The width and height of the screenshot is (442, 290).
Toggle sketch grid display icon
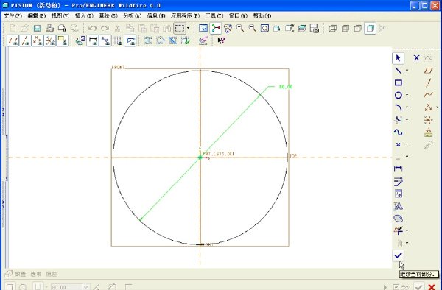(118, 40)
